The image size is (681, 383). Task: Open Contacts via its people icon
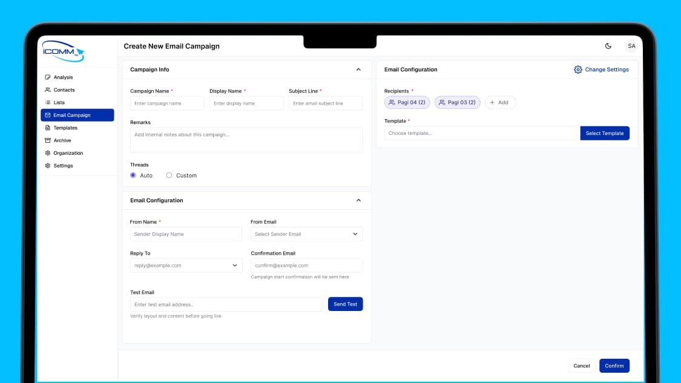[48, 90]
